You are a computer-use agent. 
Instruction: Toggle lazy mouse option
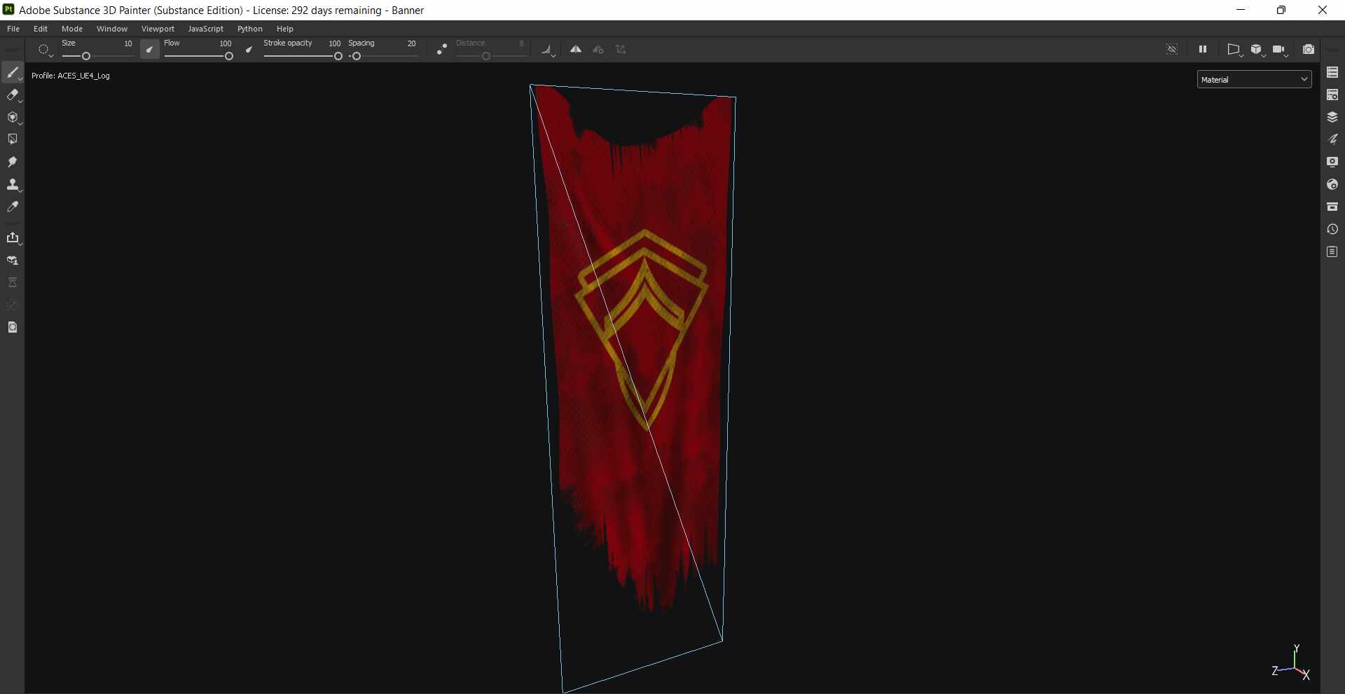click(441, 49)
